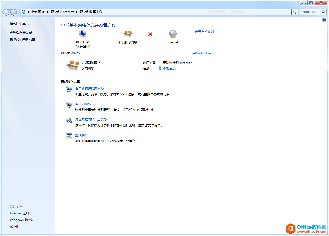Click the red X connection error icon

150,34
